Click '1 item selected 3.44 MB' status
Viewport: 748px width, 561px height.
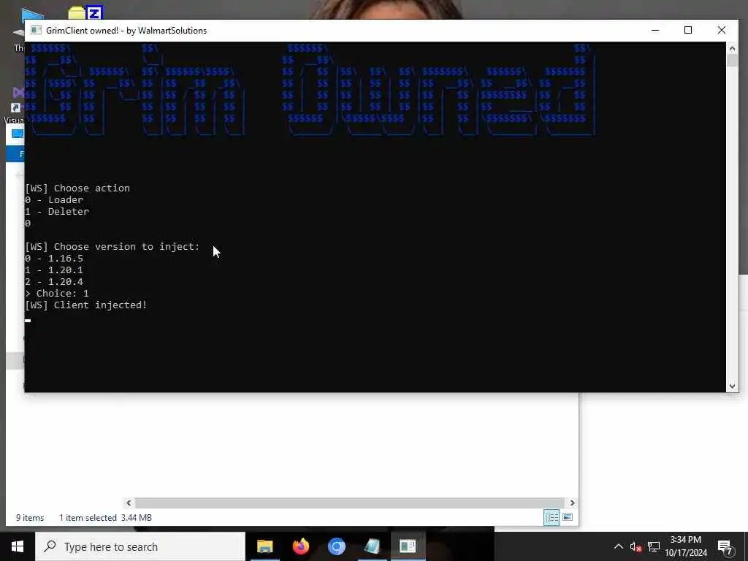(105, 518)
